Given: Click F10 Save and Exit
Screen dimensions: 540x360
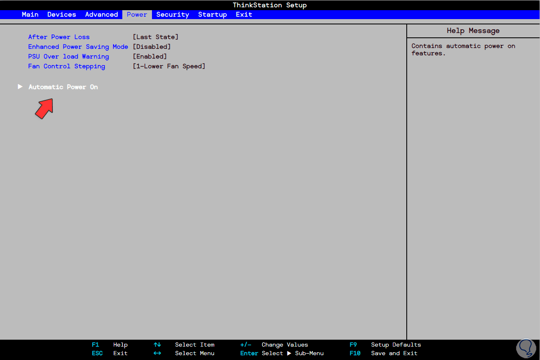Looking at the screenshot, I should tap(384, 353).
